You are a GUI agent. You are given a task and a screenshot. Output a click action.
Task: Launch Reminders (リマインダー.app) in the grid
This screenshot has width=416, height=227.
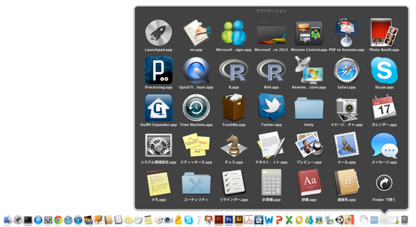point(233,182)
